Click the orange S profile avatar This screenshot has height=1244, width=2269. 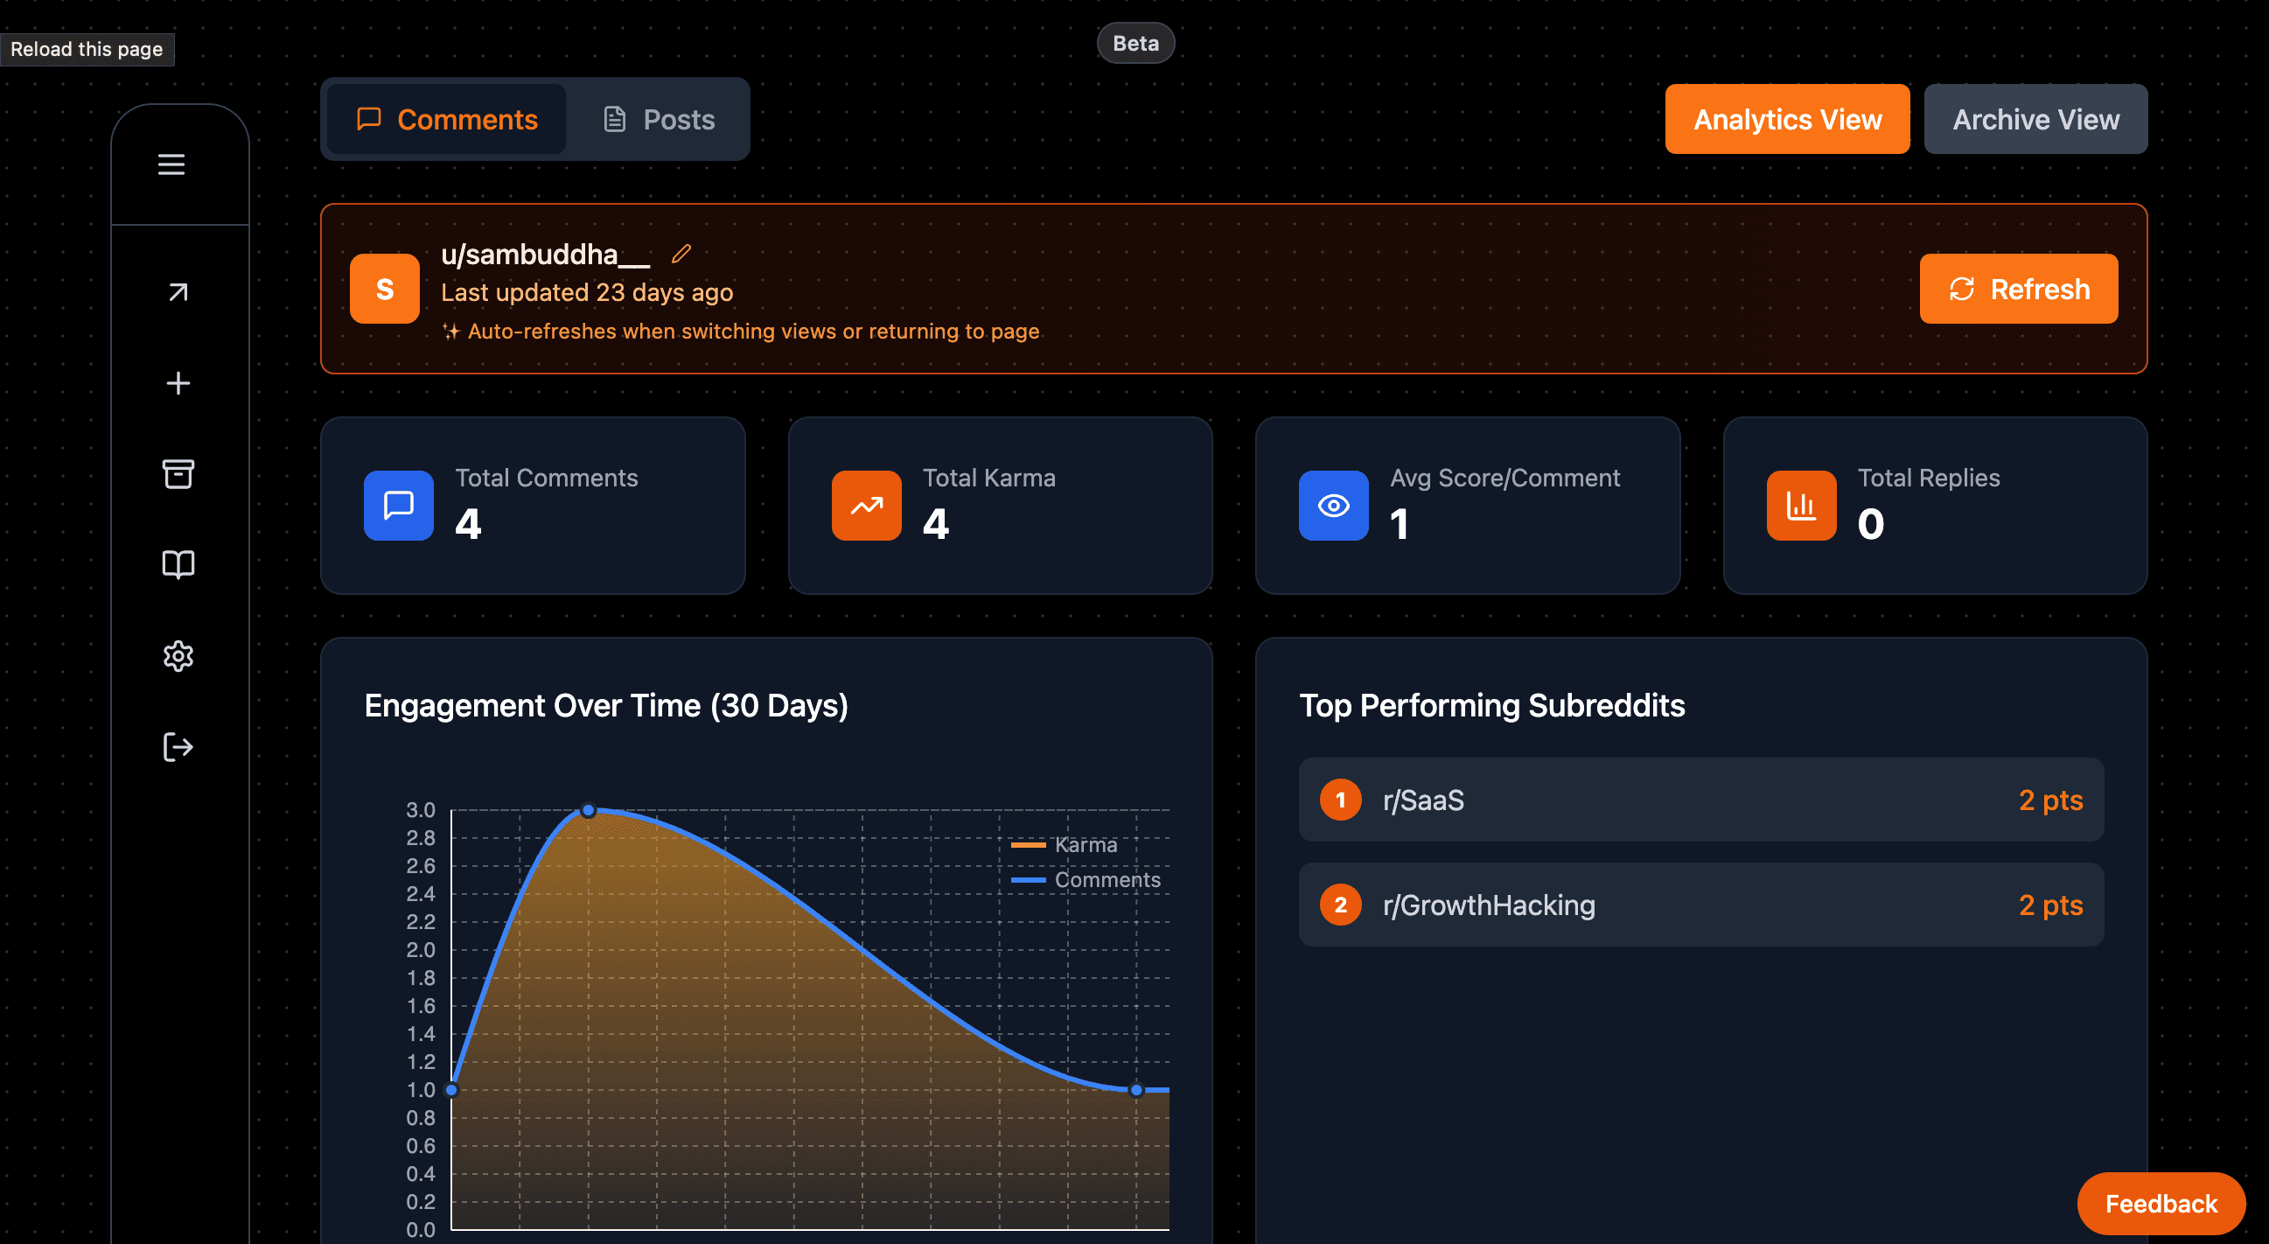point(385,289)
